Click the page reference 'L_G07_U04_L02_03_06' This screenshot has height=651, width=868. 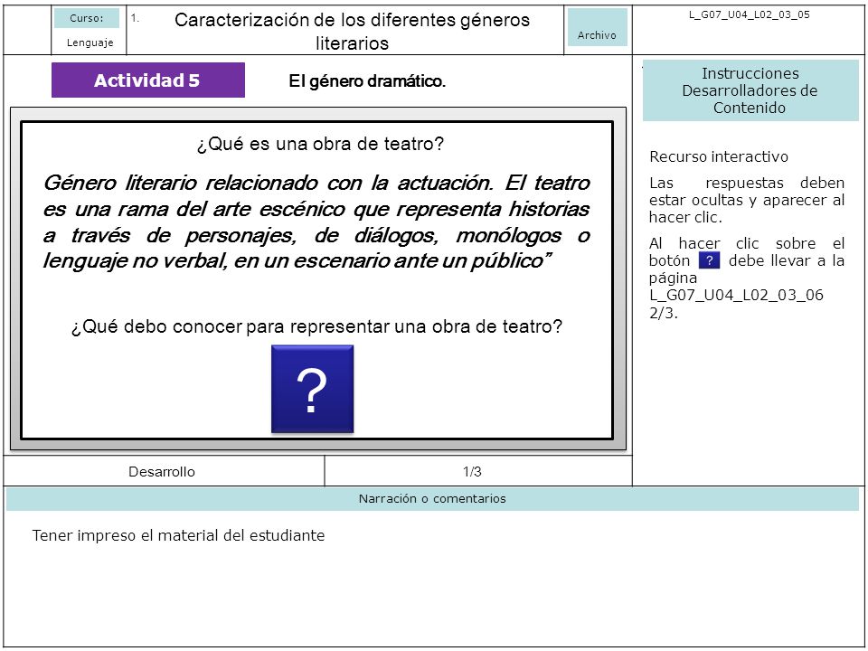pos(736,295)
